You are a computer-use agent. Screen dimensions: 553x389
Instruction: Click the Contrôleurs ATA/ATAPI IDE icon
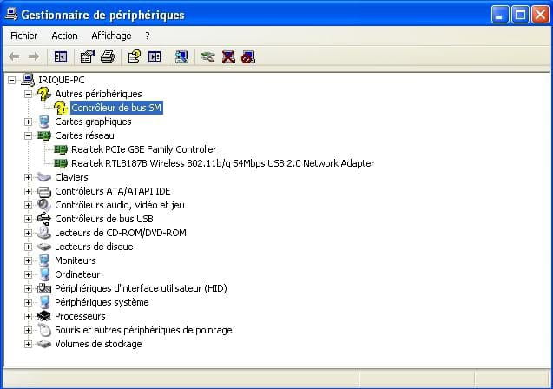pyautogui.click(x=44, y=191)
